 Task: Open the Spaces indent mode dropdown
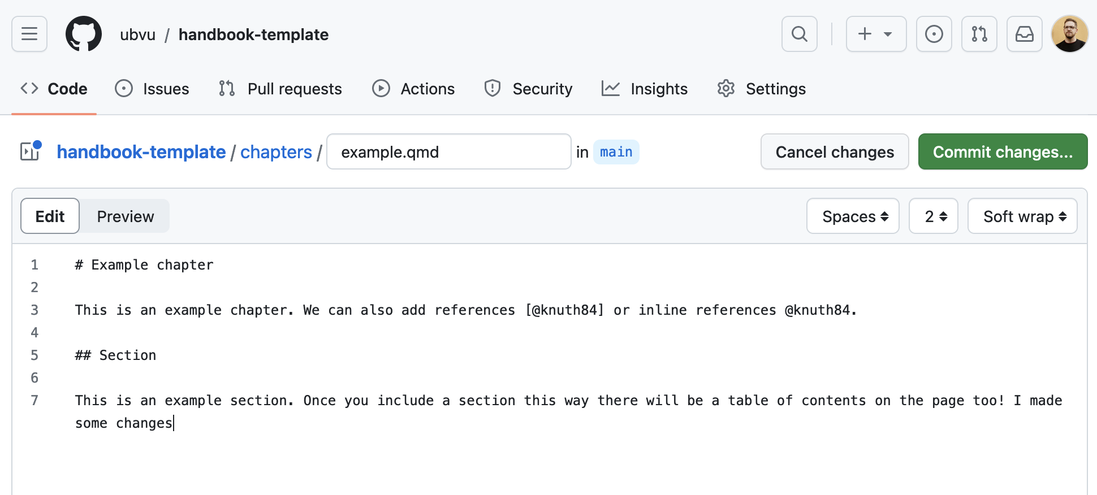pos(853,216)
